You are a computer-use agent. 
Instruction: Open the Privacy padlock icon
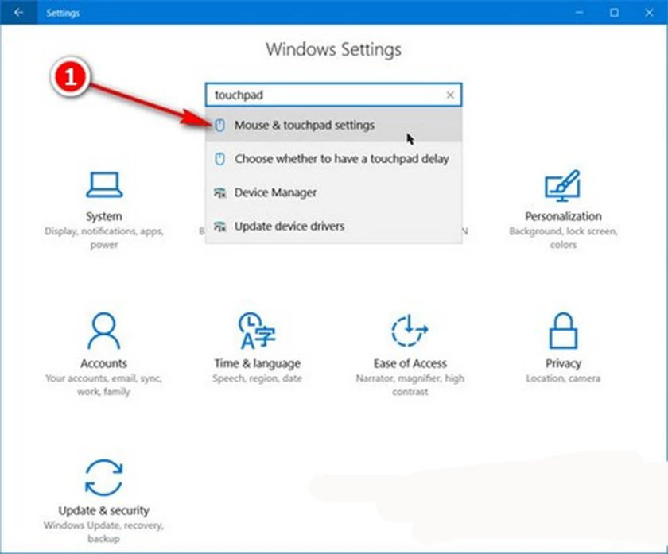563,331
